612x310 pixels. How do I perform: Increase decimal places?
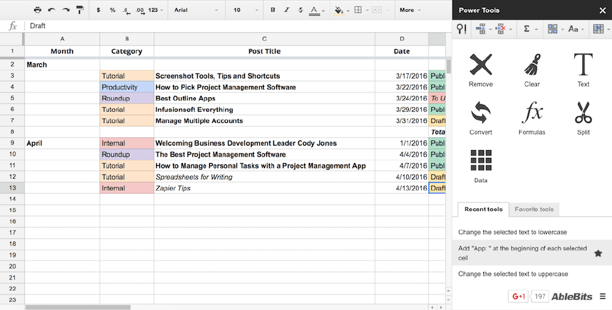pos(140,10)
